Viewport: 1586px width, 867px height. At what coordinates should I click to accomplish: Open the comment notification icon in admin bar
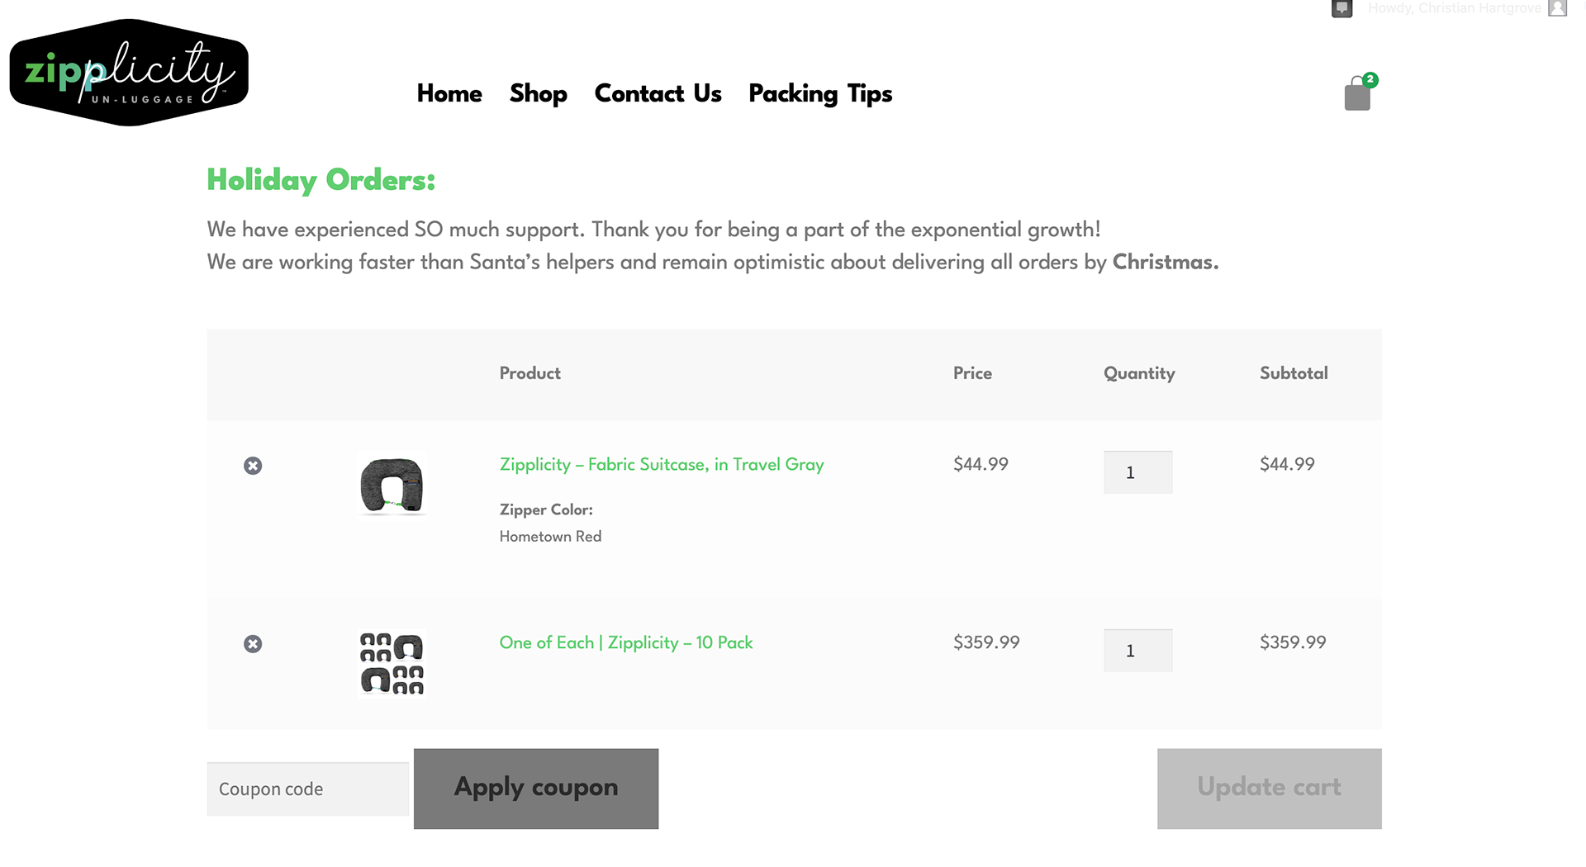pyautogui.click(x=1342, y=9)
